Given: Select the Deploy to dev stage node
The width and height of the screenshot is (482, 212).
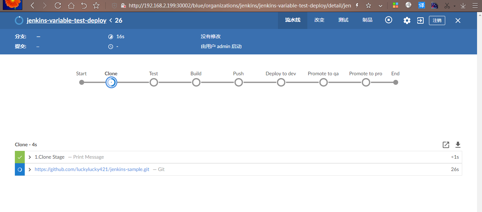Looking at the screenshot, I should 281,82.
